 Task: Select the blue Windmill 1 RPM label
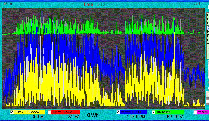click(x=133, y=112)
